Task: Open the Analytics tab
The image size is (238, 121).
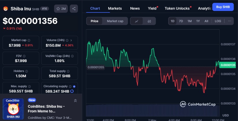Action: (x=205, y=8)
